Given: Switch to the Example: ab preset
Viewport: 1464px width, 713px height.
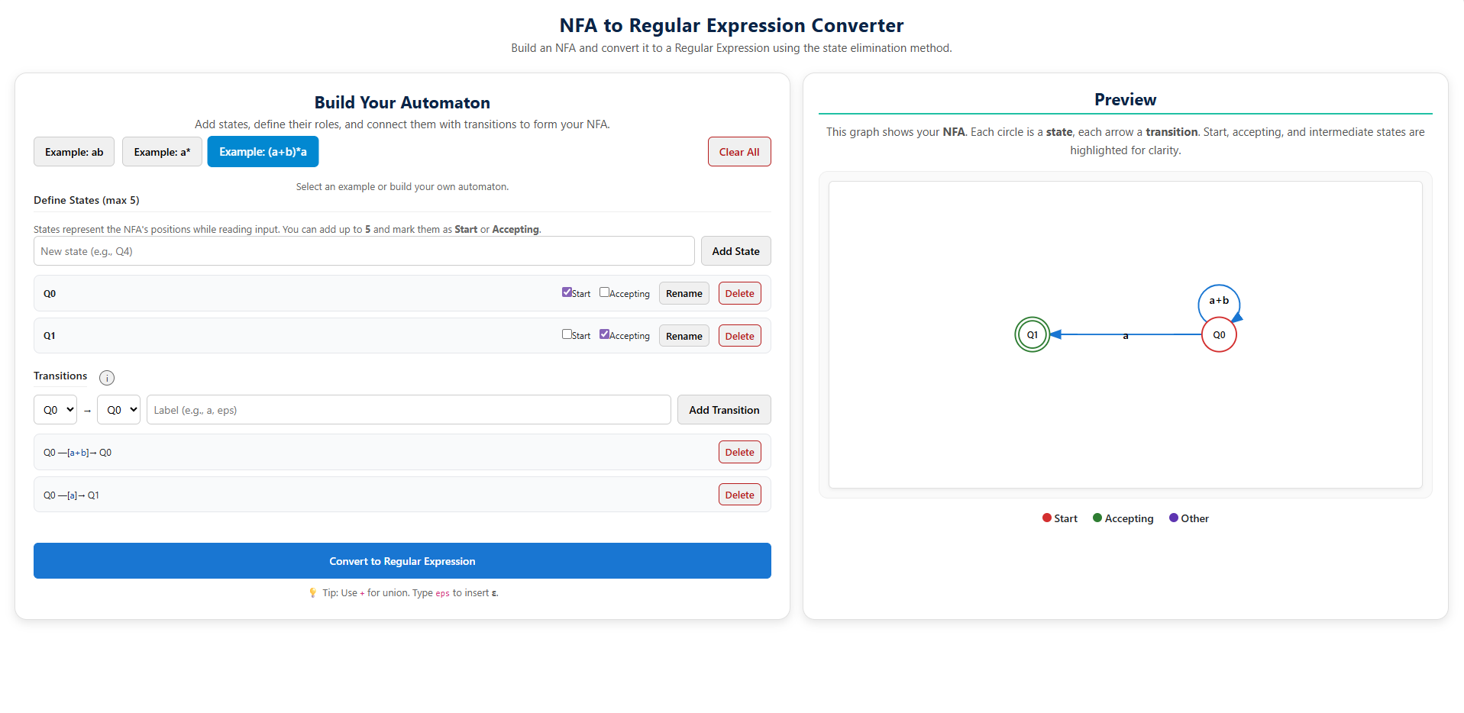Looking at the screenshot, I should 73,151.
